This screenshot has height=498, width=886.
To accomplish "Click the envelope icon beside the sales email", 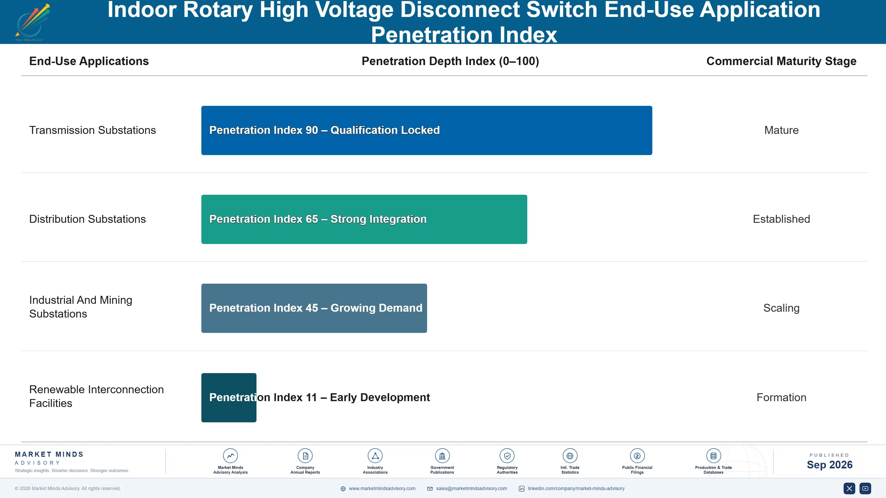I will 430,489.
